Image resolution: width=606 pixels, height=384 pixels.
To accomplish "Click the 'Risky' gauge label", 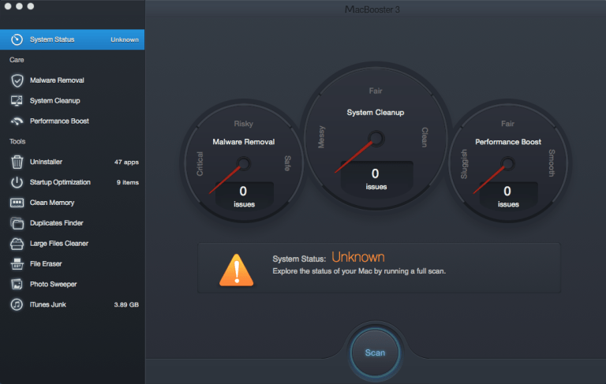I will [x=244, y=124].
